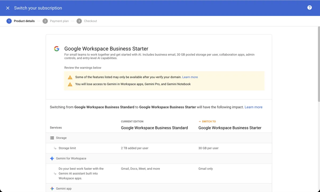This screenshot has width=320, height=192.
Task: Click the lose access to Gemini warning text
Action: coord(133,84)
